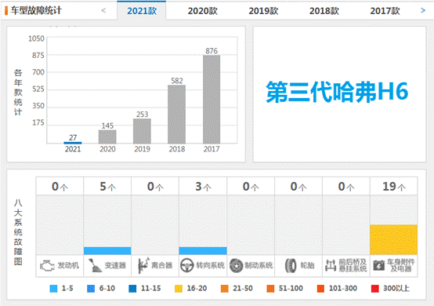Click the 2017 bar showing 876
Screen dimensions: 434x306
tap(212, 100)
